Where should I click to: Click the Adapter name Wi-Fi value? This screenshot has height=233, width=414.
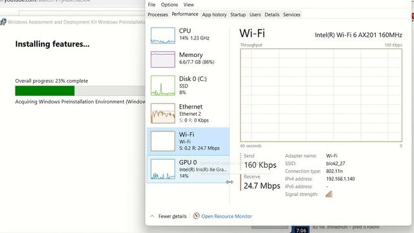pyautogui.click(x=332, y=156)
